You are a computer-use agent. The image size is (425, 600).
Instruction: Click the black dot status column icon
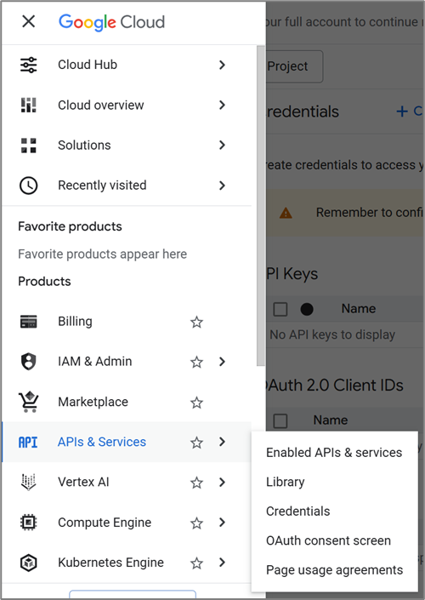point(307,309)
